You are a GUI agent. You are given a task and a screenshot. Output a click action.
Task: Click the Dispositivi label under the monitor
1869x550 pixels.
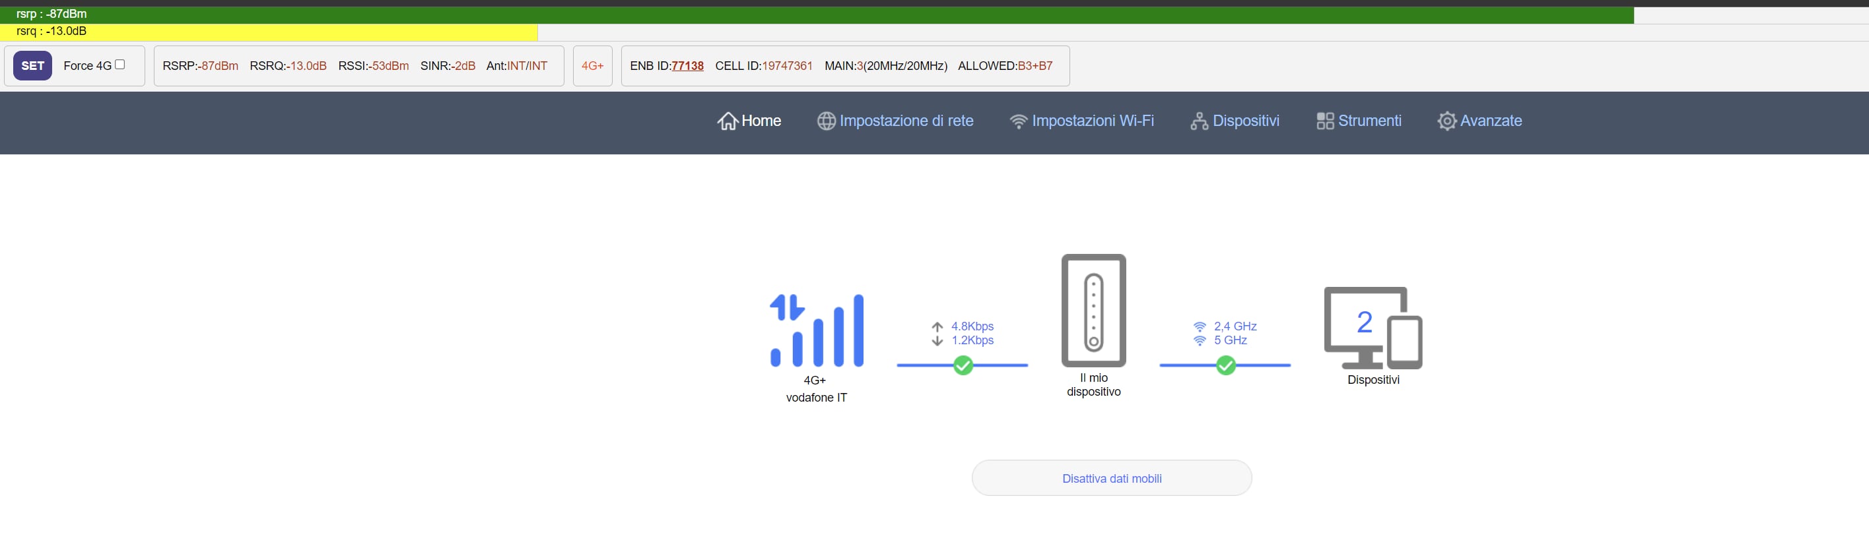[x=1373, y=380]
